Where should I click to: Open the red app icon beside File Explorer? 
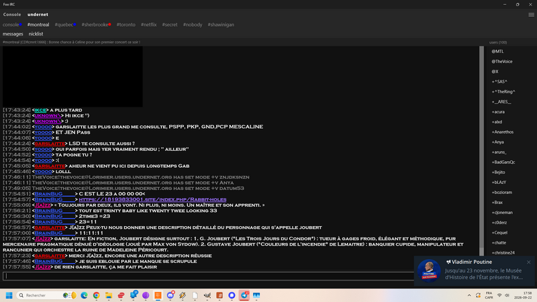(121, 295)
